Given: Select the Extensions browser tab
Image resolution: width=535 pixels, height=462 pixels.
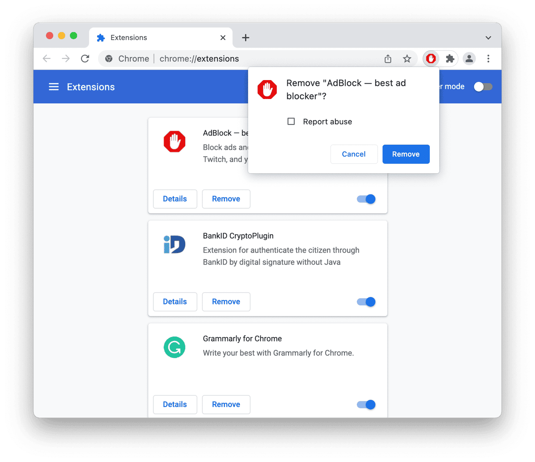Looking at the screenshot, I should point(161,38).
